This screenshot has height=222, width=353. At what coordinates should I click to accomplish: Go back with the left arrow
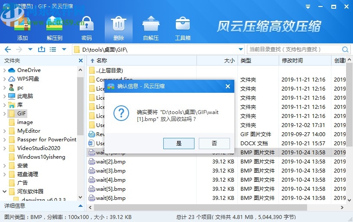[x=8, y=49]
